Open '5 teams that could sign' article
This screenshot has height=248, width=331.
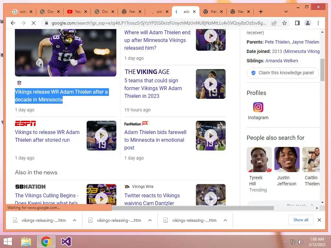[153, 88]
